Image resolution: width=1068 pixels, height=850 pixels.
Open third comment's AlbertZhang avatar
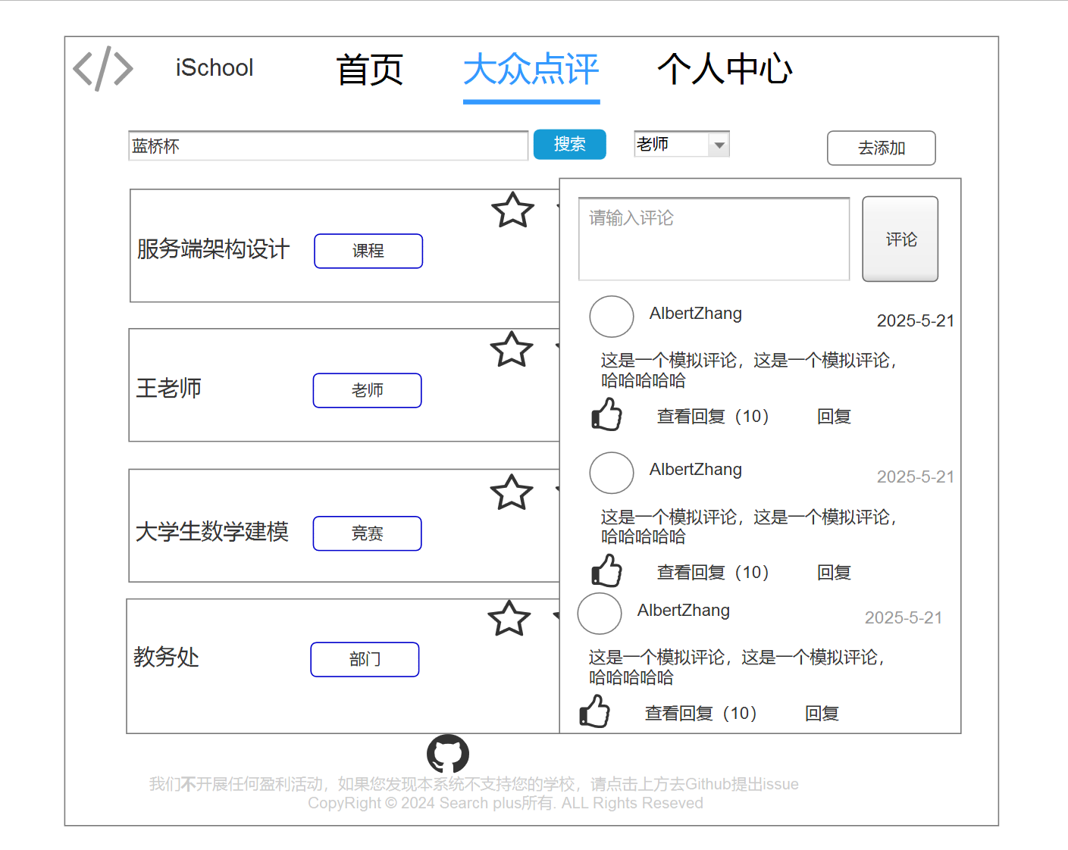tap(600, 614)
